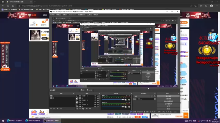Viewport: 220px width, 123px height.
Task: Lock the 文本 (GDI+) 4 source
Action: point(98,104)
